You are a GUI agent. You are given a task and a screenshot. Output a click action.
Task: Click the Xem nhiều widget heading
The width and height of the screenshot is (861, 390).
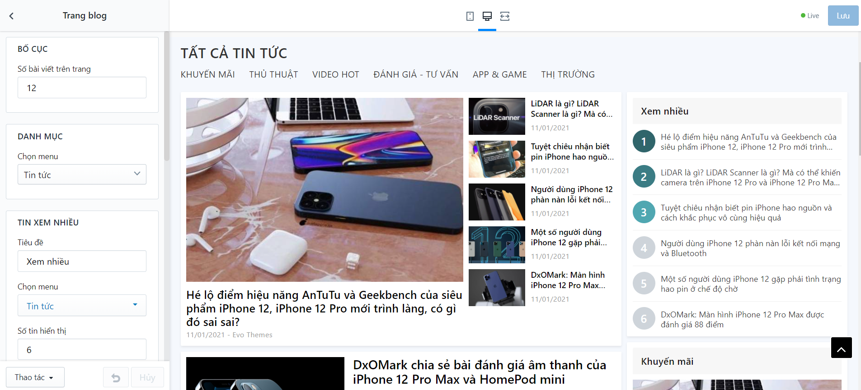(665, 111)
